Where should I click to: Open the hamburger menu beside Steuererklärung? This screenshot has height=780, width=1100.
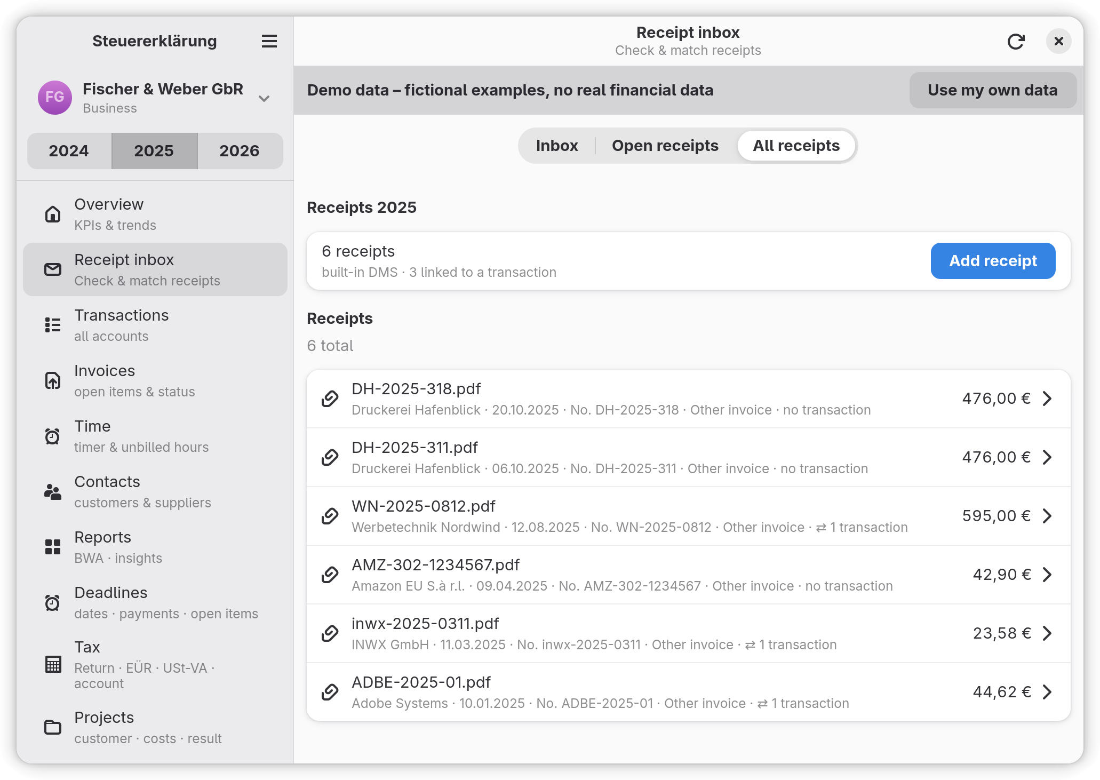(269, 41)
